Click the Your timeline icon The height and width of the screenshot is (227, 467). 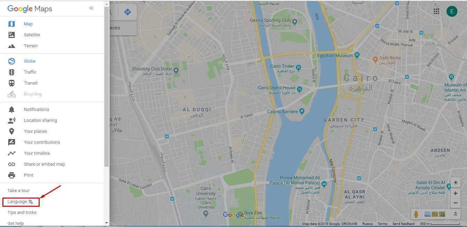pyautogui.click(x=12, y=153)
